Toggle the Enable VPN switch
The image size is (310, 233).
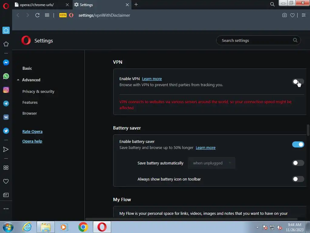point(298,82)
